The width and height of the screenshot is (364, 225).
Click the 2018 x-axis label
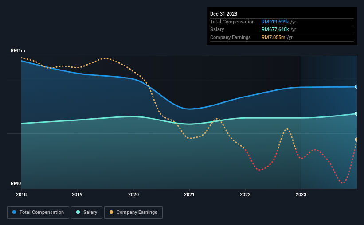click(x=21, y=194)
